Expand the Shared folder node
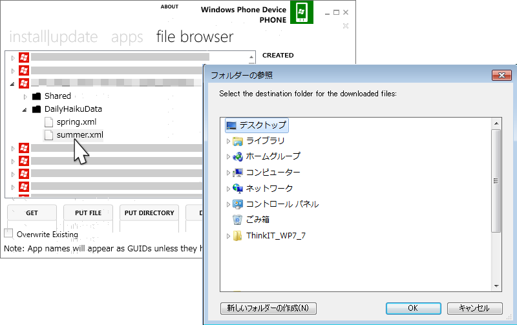 tap(25, 96)
